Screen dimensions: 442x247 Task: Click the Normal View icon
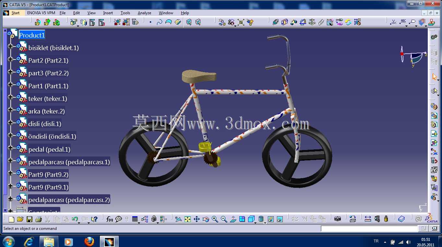pyautogui.click(x=233, y=219)
